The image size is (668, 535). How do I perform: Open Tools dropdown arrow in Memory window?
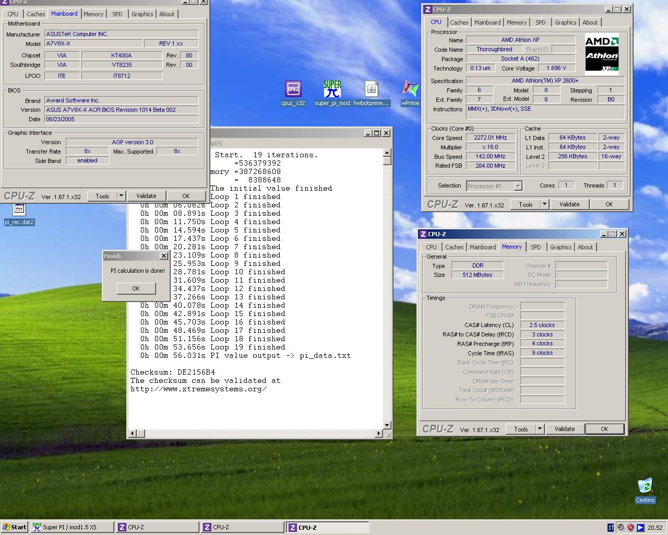[x=540, y=429]
